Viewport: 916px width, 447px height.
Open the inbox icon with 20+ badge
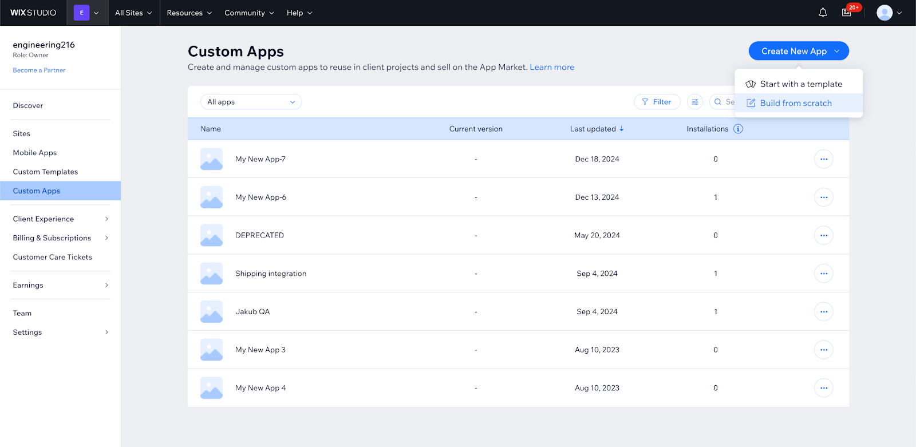click(x=847, y=13)
